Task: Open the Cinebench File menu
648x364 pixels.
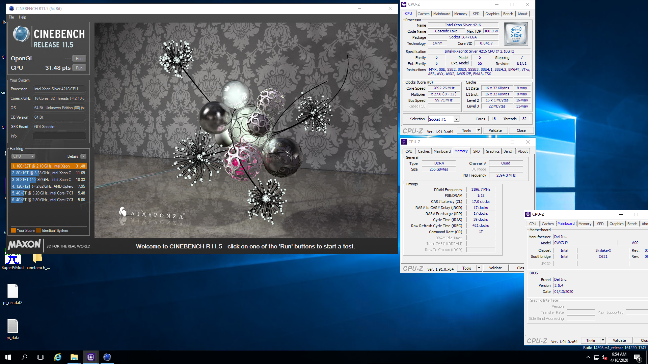Action: (x=11, y=17)
